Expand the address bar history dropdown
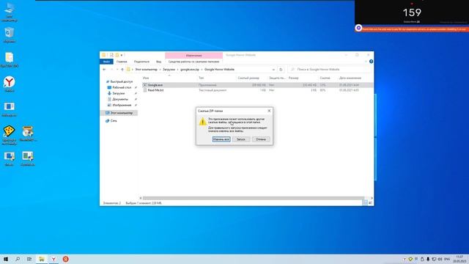This screenshot has height=264, width=469. tap(273, 70)
